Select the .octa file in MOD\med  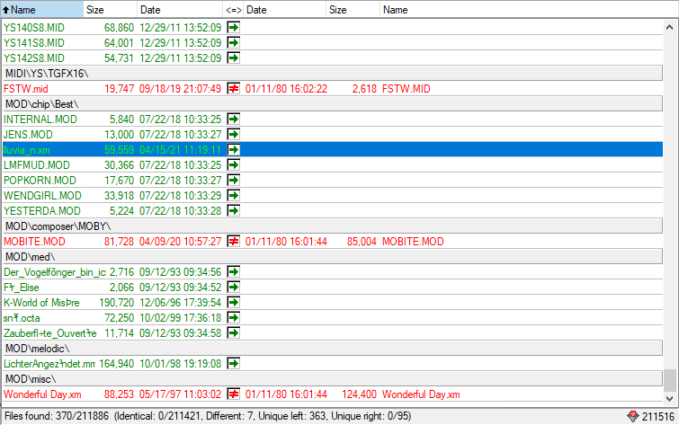pos(22,318)
